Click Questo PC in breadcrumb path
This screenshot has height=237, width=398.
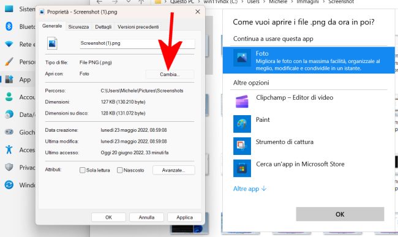coord(182,2)
